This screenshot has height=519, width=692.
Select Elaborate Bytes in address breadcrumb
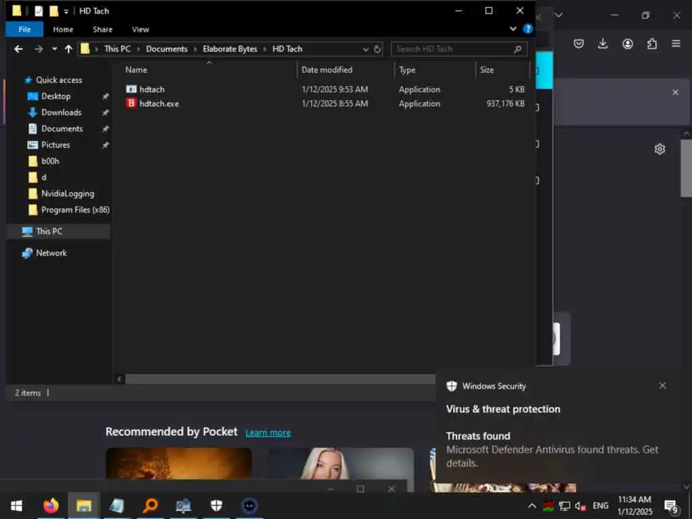click(x=230, y=49)
